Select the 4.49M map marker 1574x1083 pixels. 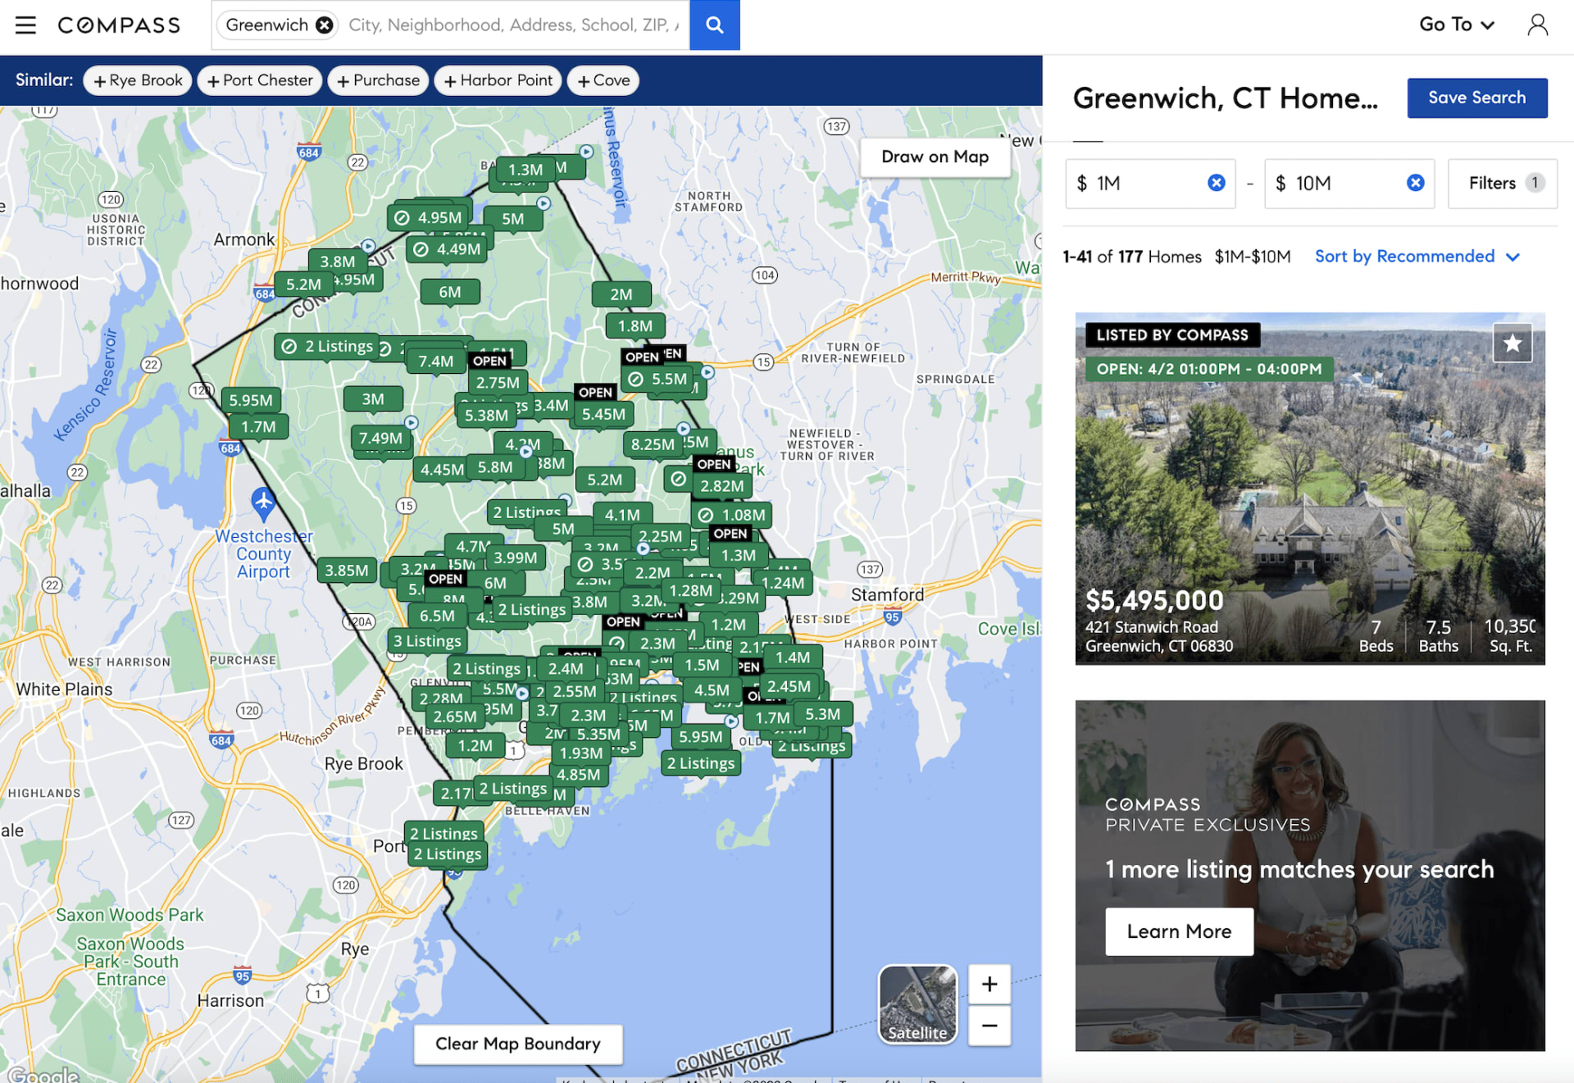(x=448, y=249)
